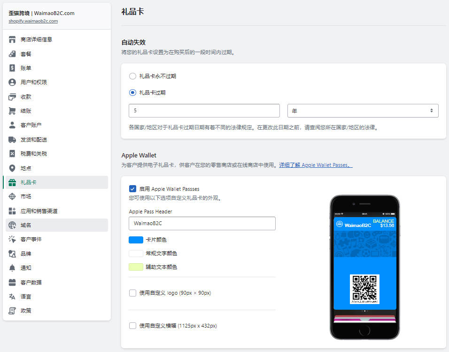Click the 品牌 brand icon

(12, 254)
